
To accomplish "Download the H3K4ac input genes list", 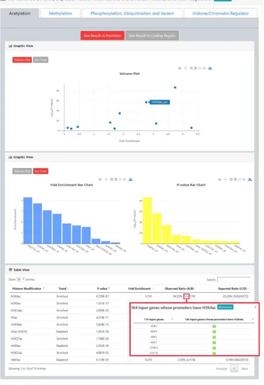I will point(225,307).
